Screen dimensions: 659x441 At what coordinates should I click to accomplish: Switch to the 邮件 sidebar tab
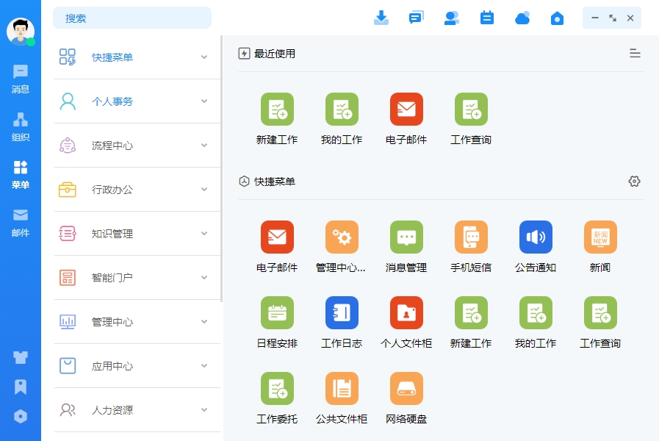pos(20,223)
